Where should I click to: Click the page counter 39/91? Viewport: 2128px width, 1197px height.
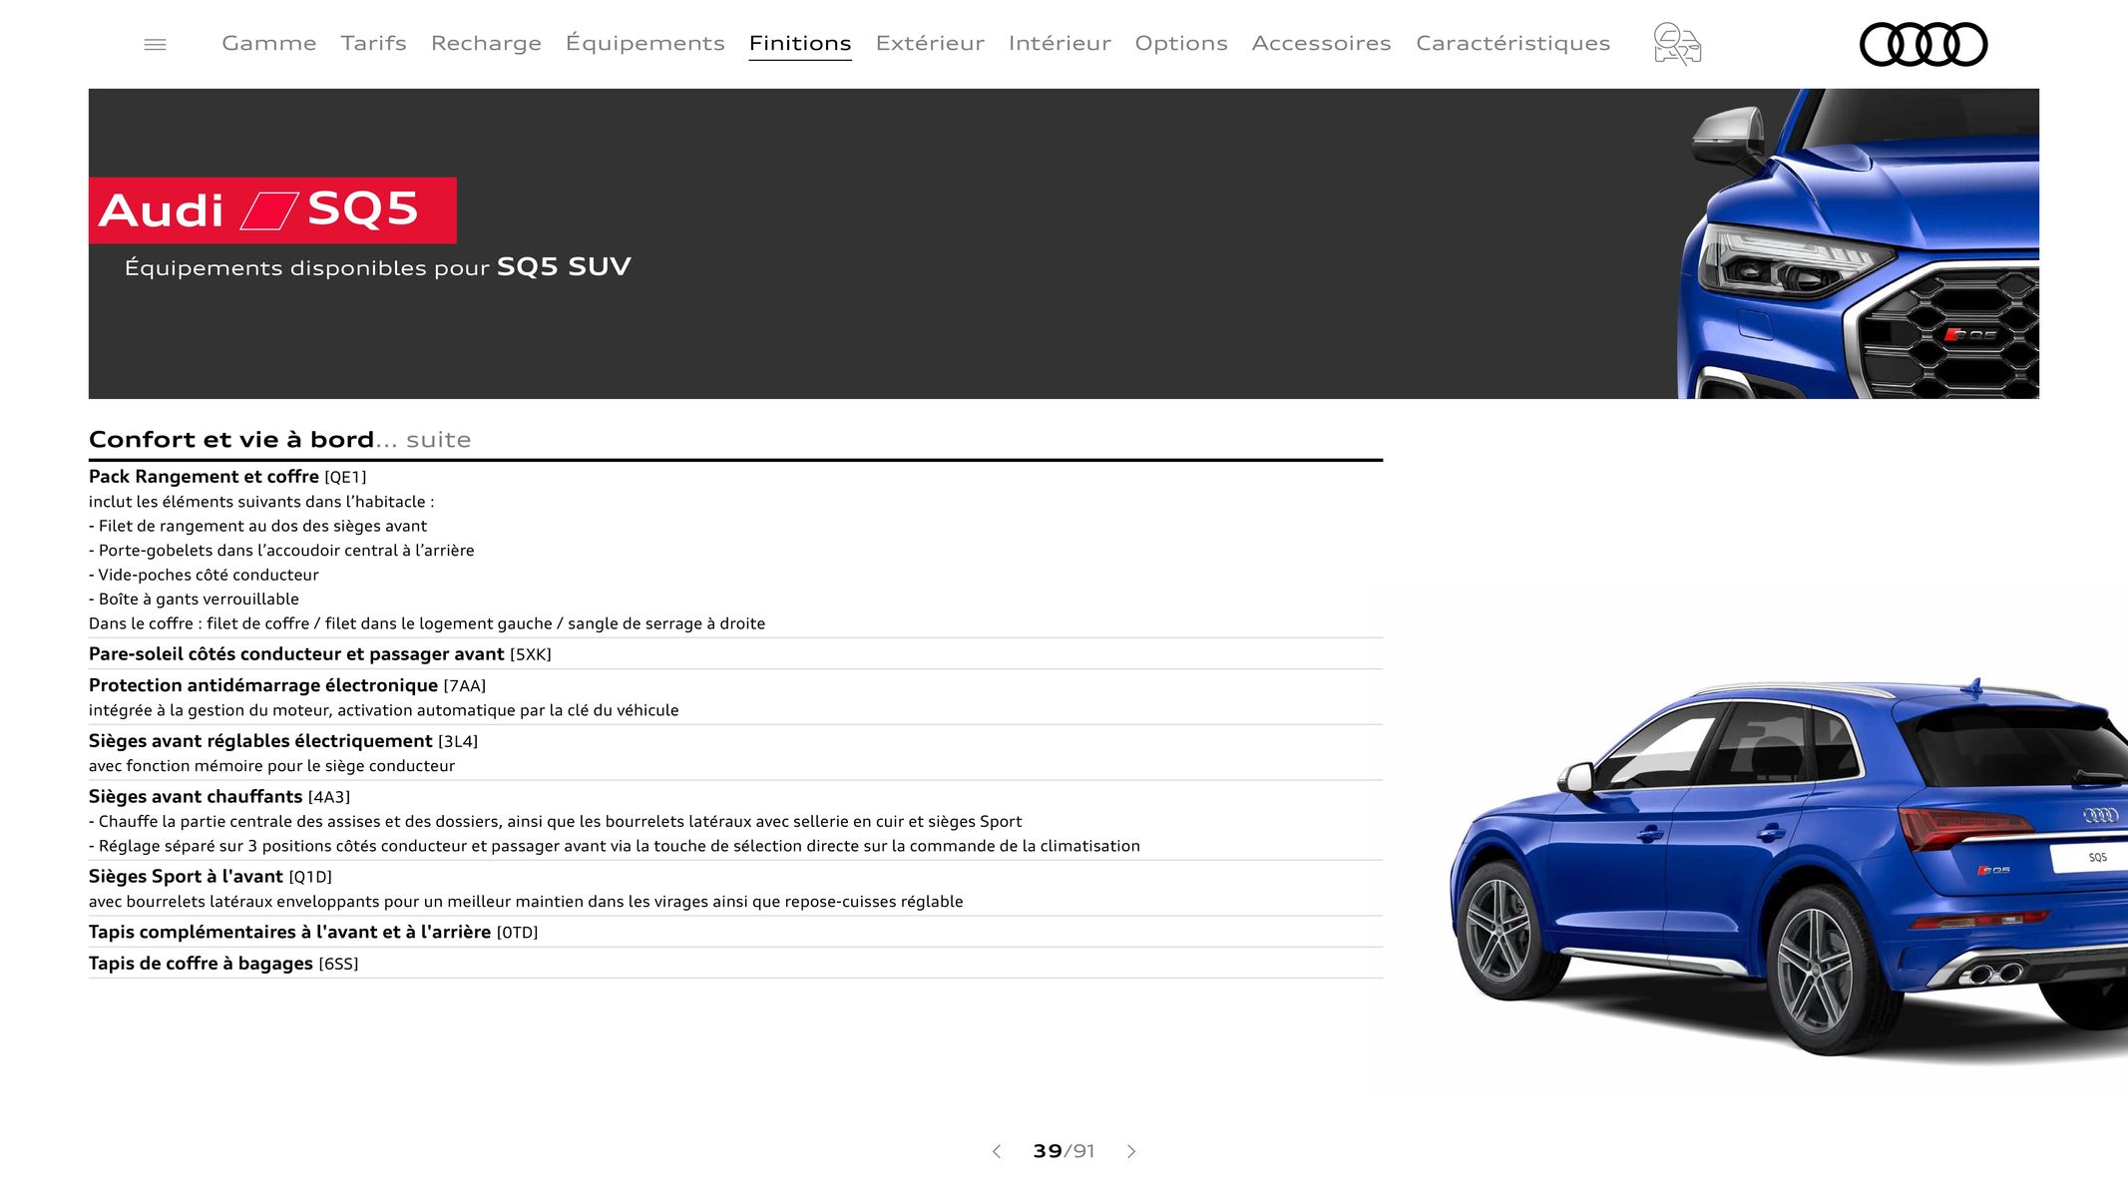click(1064, 1151)
